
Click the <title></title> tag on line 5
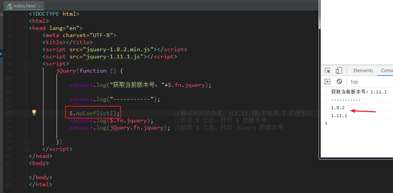[x=68, y=42]
